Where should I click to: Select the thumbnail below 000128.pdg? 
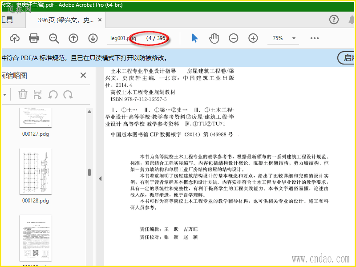[36, 238]
